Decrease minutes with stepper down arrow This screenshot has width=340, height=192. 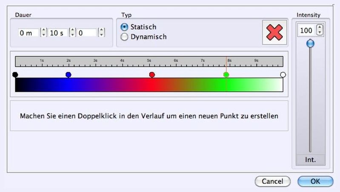point(43,35)
